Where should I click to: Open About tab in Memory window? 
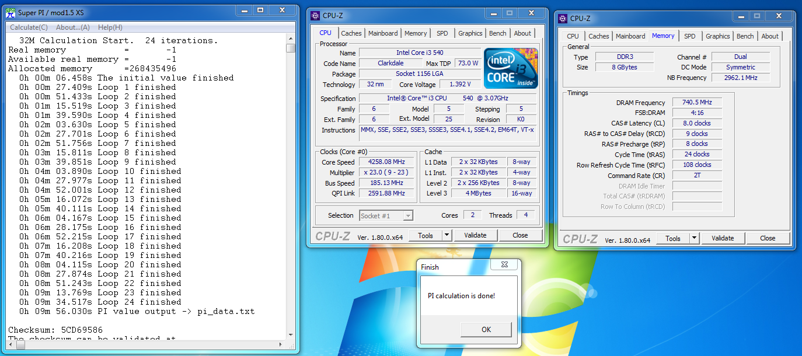[x=770, y=36]
